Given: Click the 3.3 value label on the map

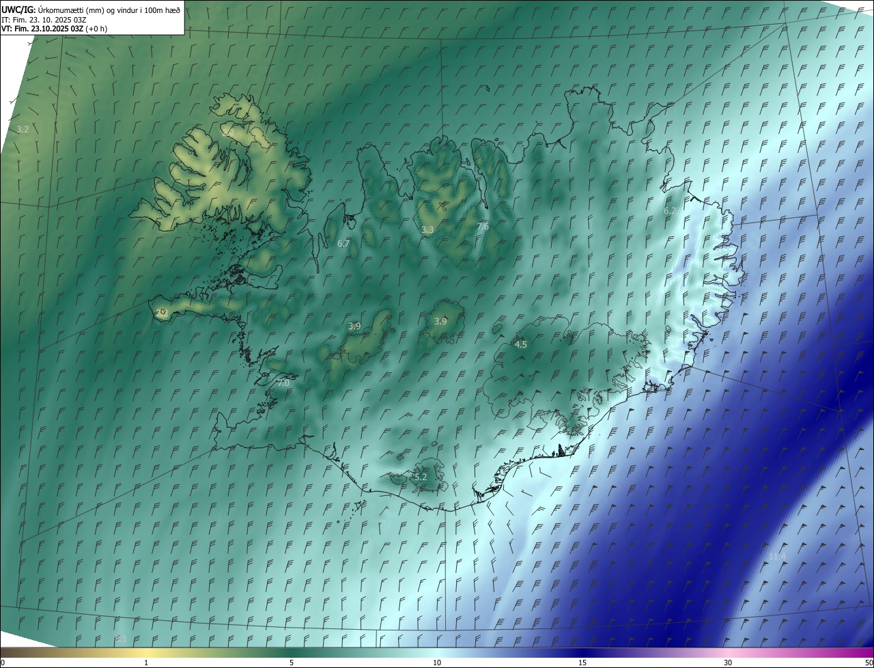Looking at the screenshot, I should coord(427,230).
